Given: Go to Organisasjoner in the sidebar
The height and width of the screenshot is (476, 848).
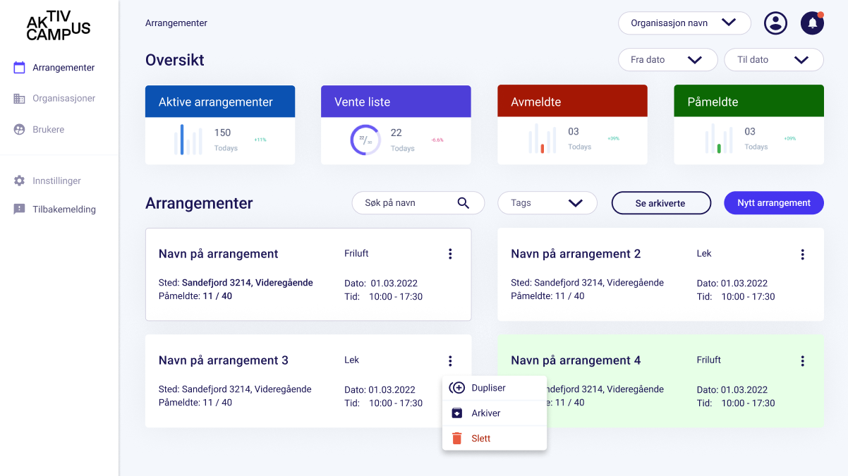Looking at the screenshot, I should pyautogui.click(x=63, y=99).
